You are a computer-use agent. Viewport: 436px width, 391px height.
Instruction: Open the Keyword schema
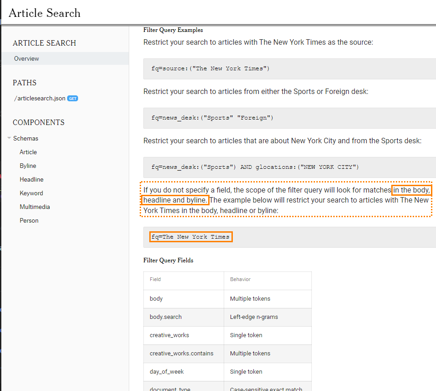tap(31, 193)
